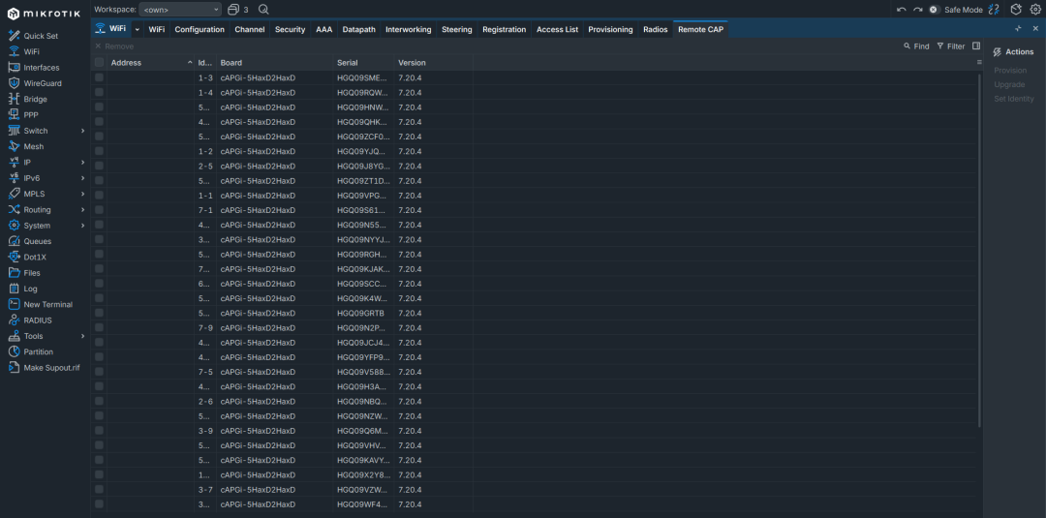Expand the IP submenu

82,162
